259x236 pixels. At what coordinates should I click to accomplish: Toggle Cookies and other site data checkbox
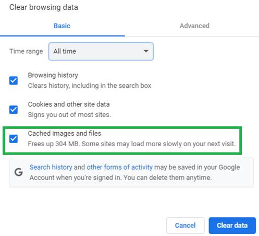[x=14, y=110]
